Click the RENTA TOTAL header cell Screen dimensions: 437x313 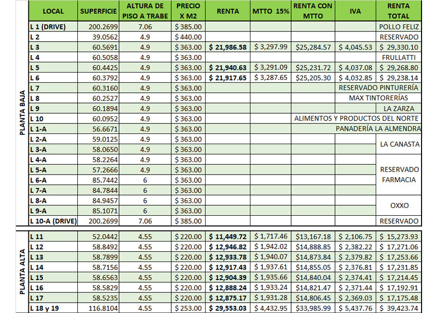(398, 11)
